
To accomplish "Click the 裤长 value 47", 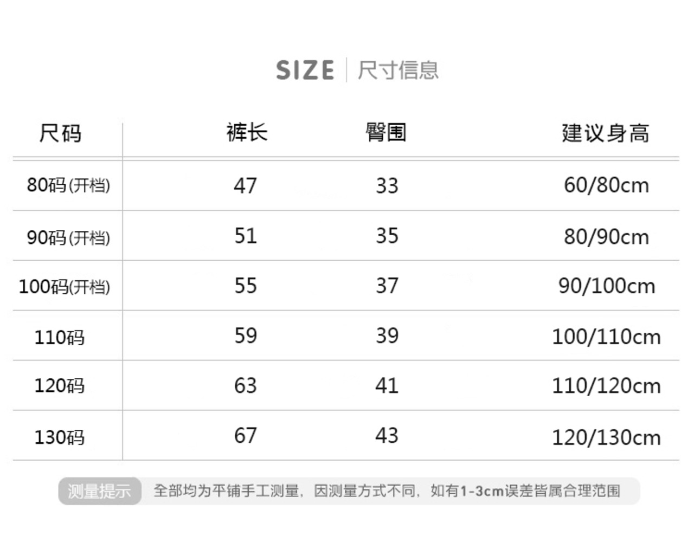I will pyautogui.click(x=245, y=186).
